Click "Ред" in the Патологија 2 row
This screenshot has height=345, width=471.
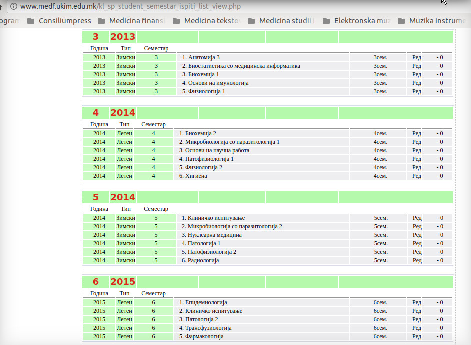coord(416,319)
